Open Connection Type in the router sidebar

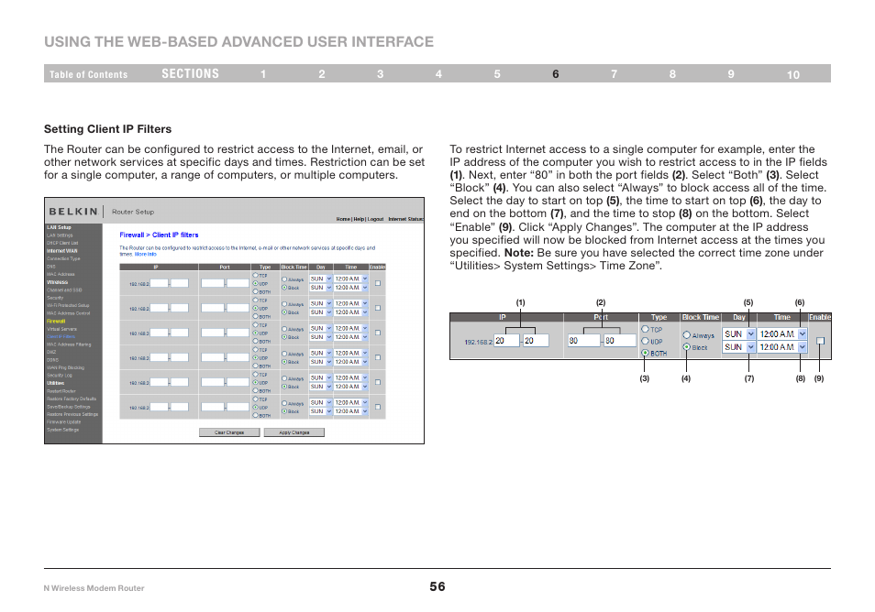(63, 258)
